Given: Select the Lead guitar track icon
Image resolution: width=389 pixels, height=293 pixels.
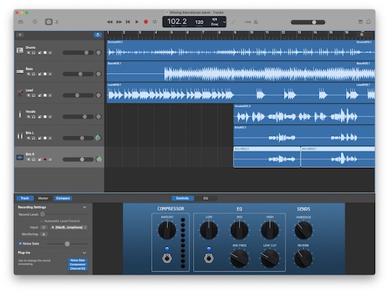Looking at the screenshot, I should point(20,92).
